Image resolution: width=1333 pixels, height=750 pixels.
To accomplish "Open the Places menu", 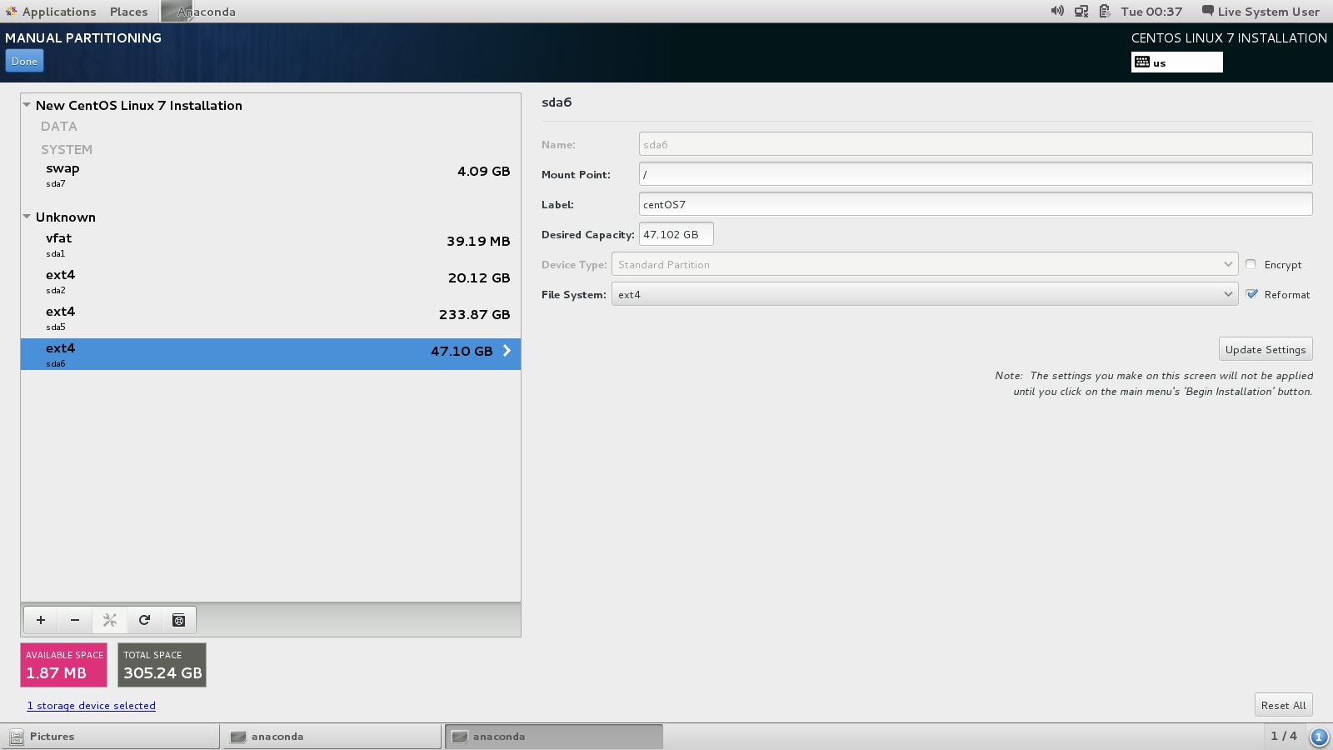I will tap(128, 11).
